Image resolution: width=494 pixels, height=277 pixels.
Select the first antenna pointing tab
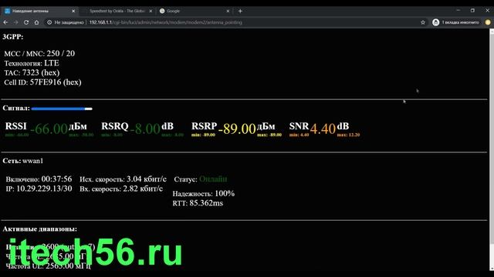coord(39,11)
